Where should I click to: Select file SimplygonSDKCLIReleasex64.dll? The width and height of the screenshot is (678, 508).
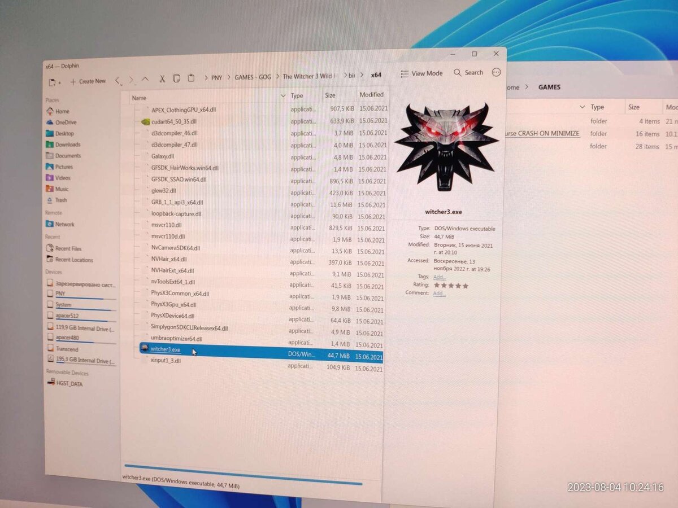(189, 328)
